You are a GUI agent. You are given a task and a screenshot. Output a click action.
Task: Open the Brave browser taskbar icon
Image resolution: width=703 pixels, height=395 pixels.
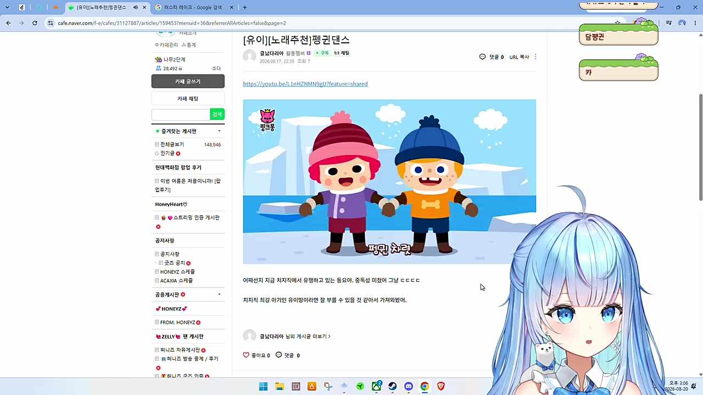pos(441,386)
